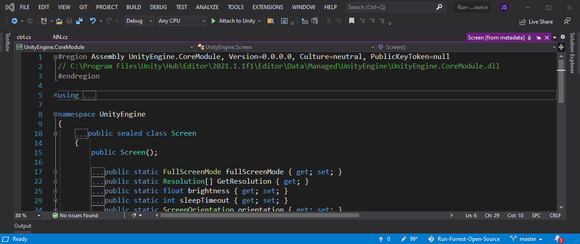Screen dimensions: 580x244
Task: Expand outline toggle at fullScreenMode line
Action: coord(55,171)
